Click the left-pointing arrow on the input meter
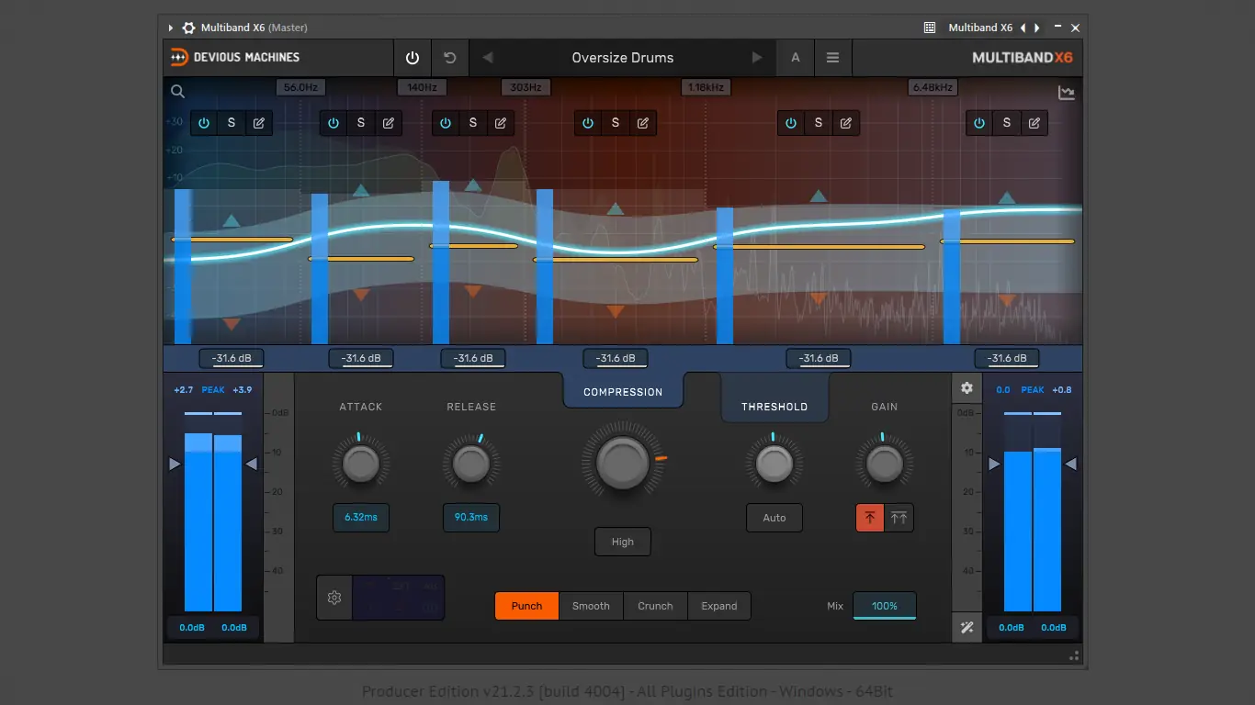1255x705 pixels. pos(252,464)
